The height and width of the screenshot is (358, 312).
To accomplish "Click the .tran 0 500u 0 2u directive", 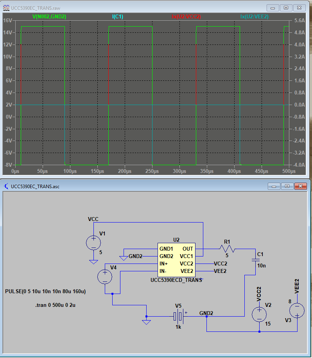I will [55, 305].
